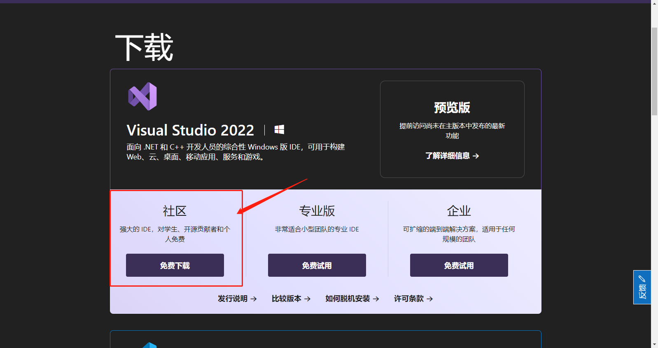Click the 预览版 card title
Viewport: 658px width, 348px height.
(452, 107)
